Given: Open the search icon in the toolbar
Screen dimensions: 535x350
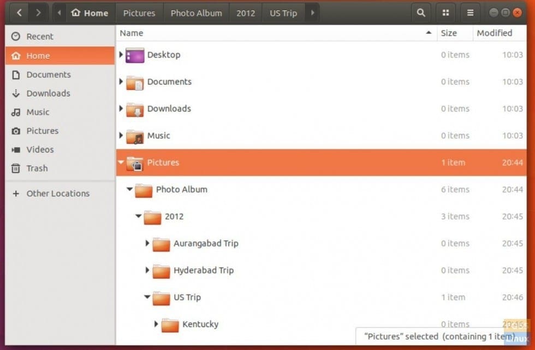Looking at the screenshot, I should tap(420, 13).
